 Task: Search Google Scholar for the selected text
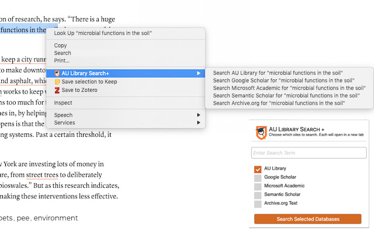(284, 80)
